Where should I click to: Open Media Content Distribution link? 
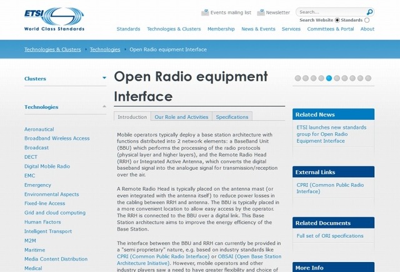pos(56,259)
